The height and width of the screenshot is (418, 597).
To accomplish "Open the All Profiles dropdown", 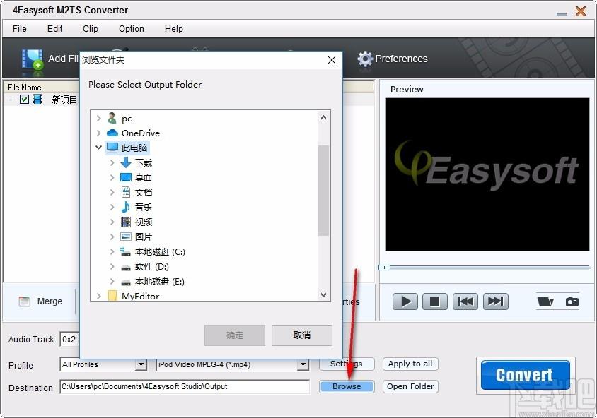I will 140,364.
